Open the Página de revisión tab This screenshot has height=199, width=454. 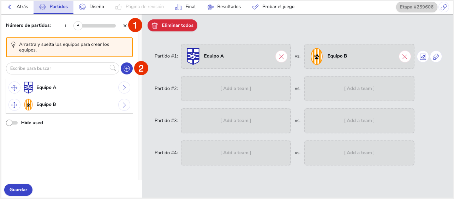tap(139, 7)
